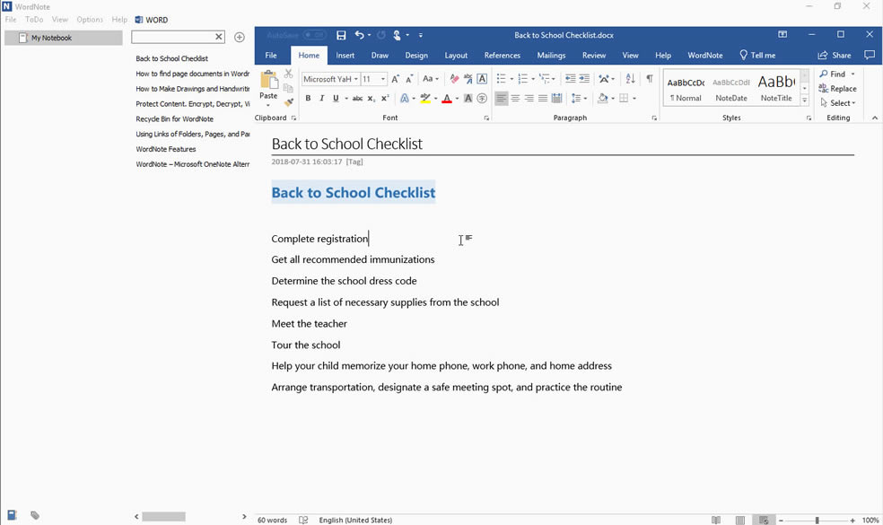The image size is (883, 525).
Task: Select center text alignment
Action: pos(515,98)
